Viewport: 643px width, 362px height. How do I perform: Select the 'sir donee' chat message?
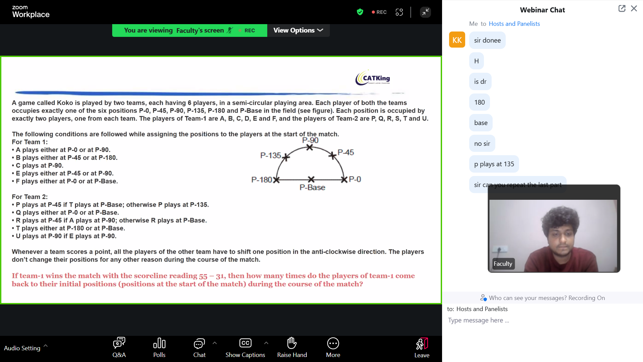(487, 40)
